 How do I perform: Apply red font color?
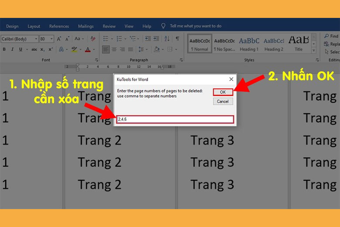point(88,49)
